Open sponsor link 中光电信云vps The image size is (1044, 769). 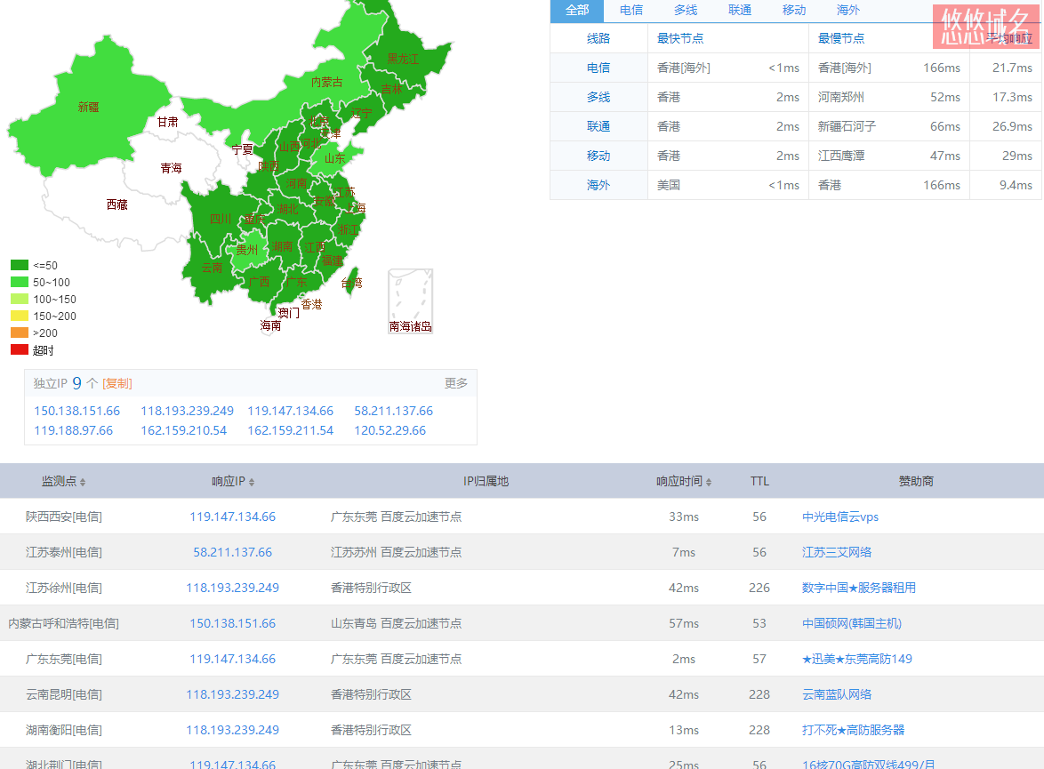[x=839, y=517]
